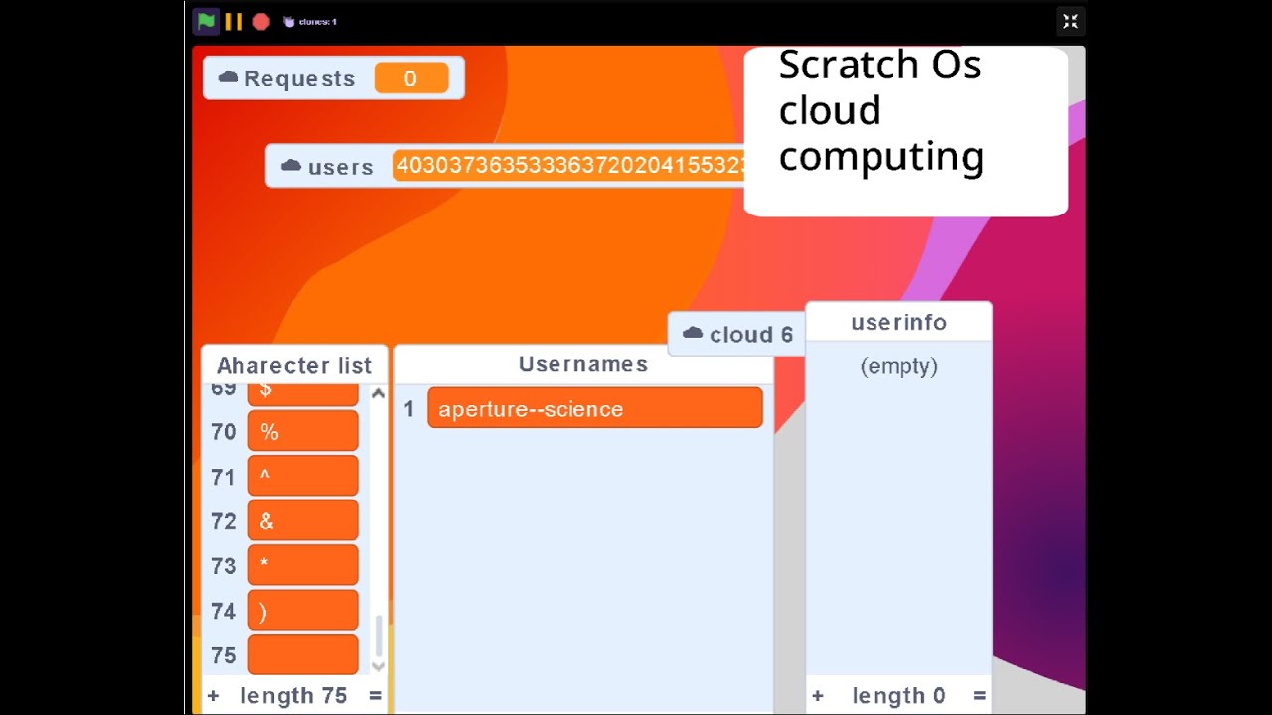The height and width of the screenshot is (715, 1272).
Task: Click the (empty) placeholder in userinfo
Action: (898, 366)
